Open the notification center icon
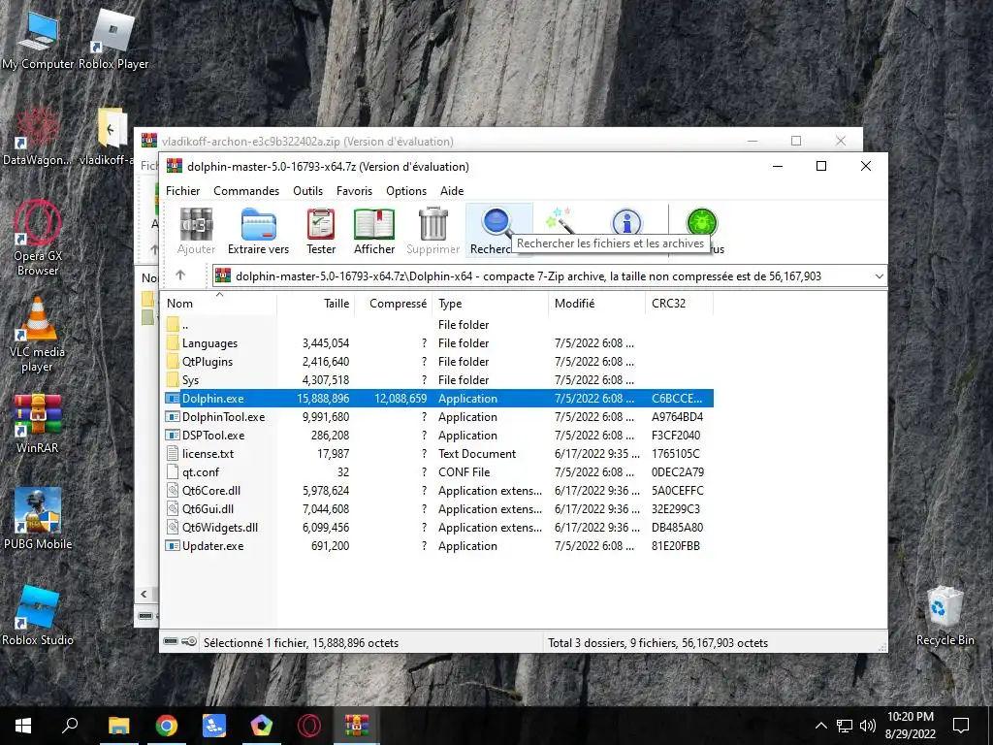993x745 pixels. click(x=961, y=726)
